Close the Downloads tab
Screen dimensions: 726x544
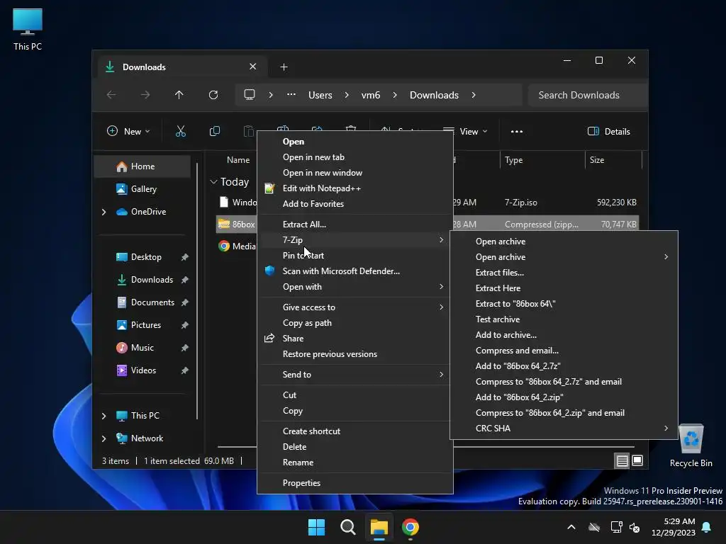coord(253,67)
